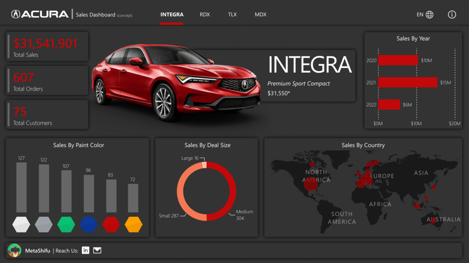469x263 pixels.
Task: Pick the orange paint color hexagon
Action: click(x=133, y=224)
